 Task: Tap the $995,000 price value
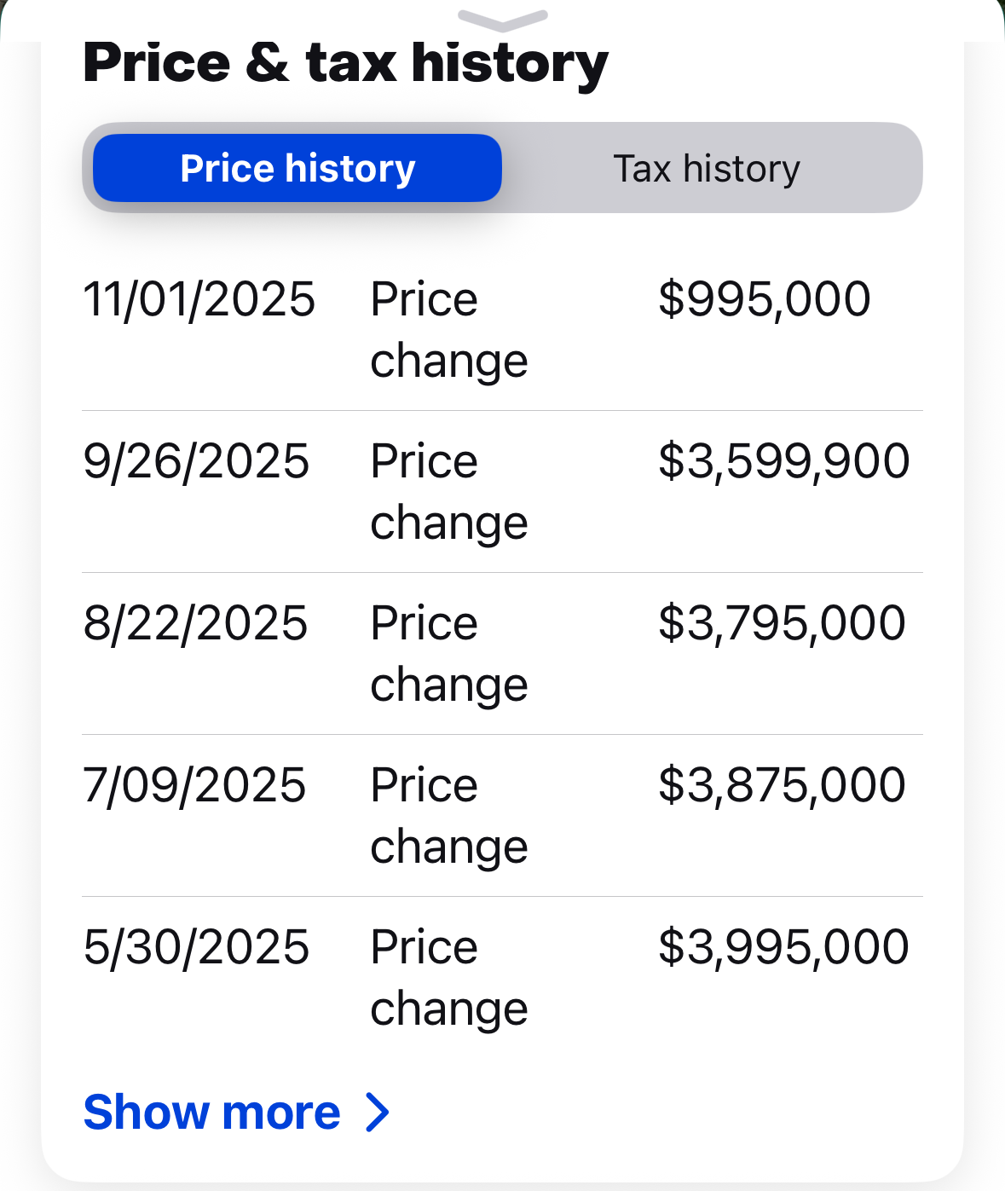(x=764, y=300)
